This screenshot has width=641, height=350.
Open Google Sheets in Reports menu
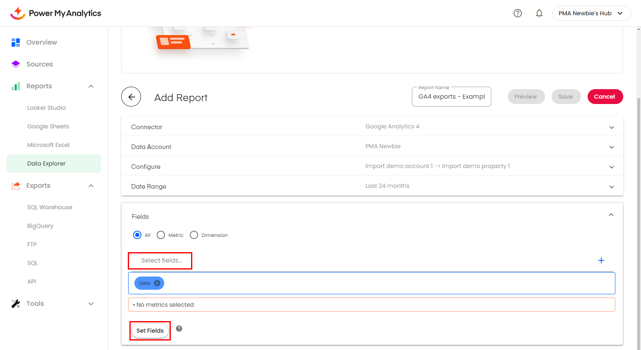(48, 126)
